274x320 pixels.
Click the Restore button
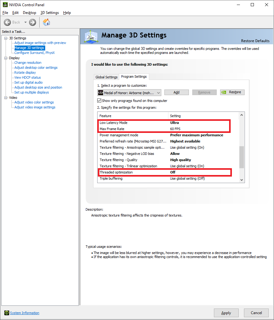tap(232, 92)
